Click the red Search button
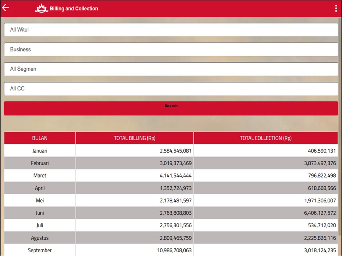342x256 pixels. [x=171, y=108]
